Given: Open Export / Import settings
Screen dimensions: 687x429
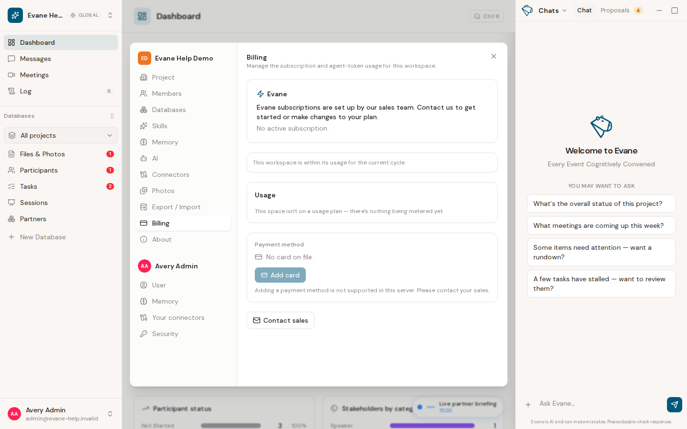Looking at the screenshot, I should pyautogui.click(x=183, y=207).
